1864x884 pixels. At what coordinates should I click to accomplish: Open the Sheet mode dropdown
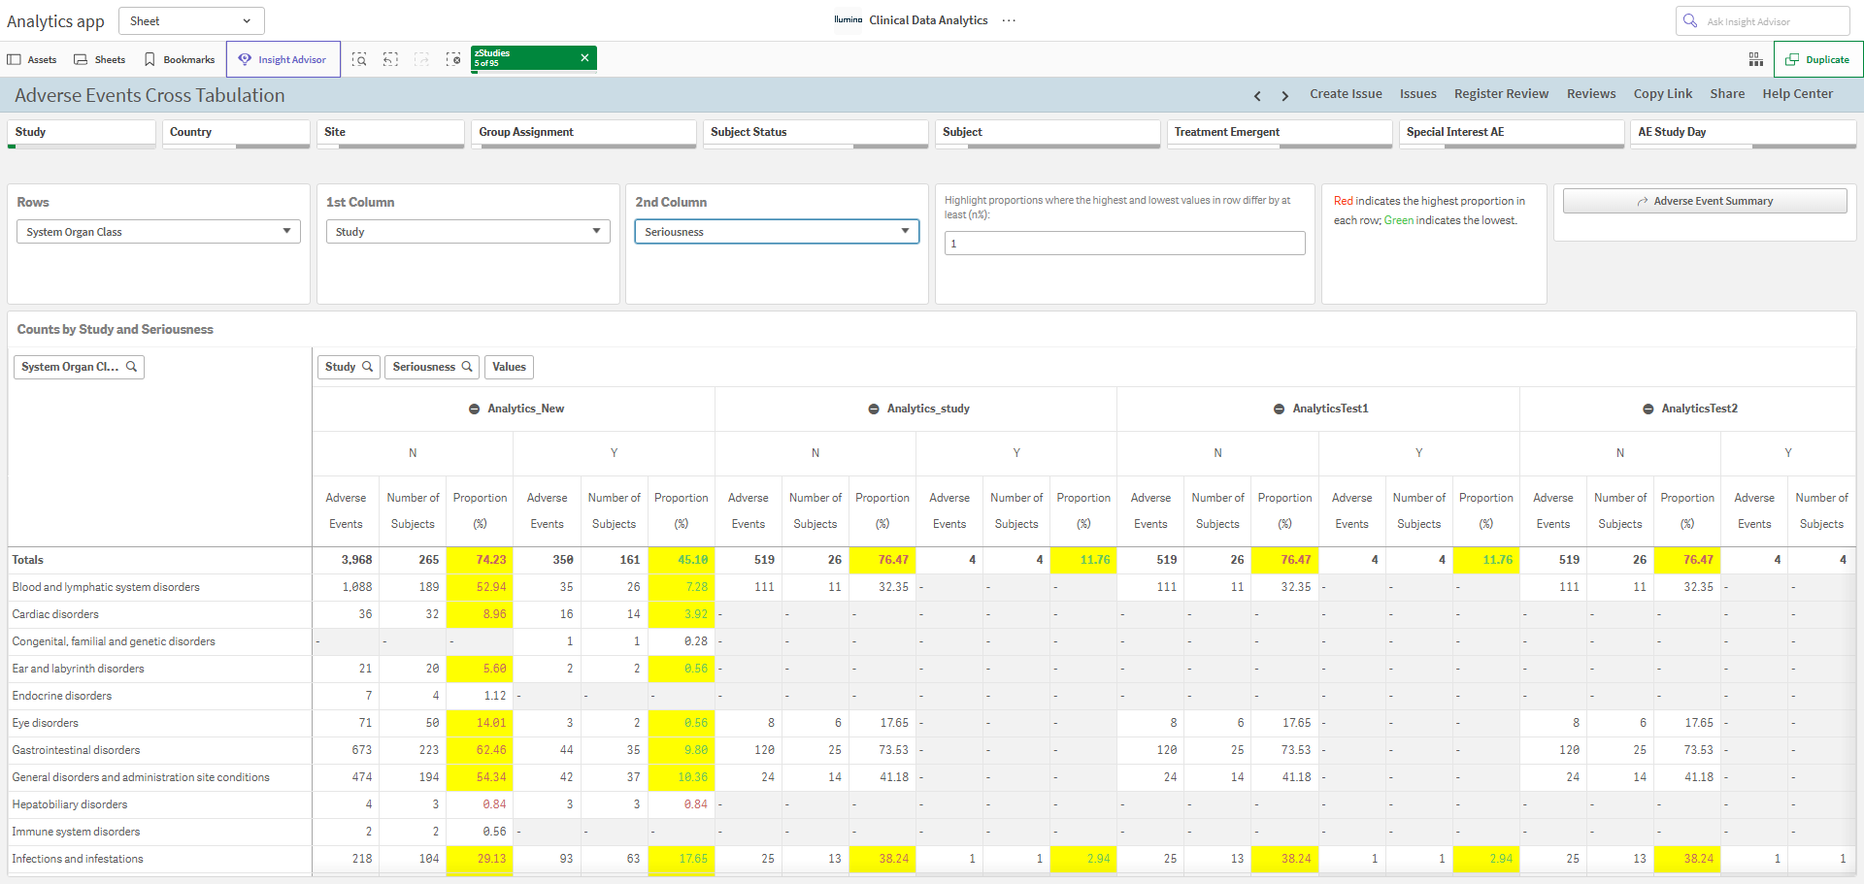[191, 20]
